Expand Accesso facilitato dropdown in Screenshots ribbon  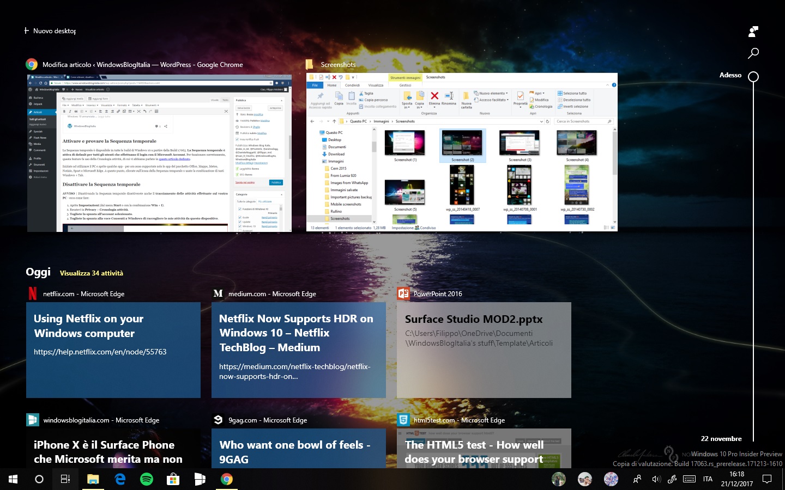[491, 100]
